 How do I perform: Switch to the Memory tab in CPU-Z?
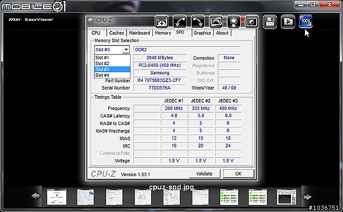click(163, 33)
